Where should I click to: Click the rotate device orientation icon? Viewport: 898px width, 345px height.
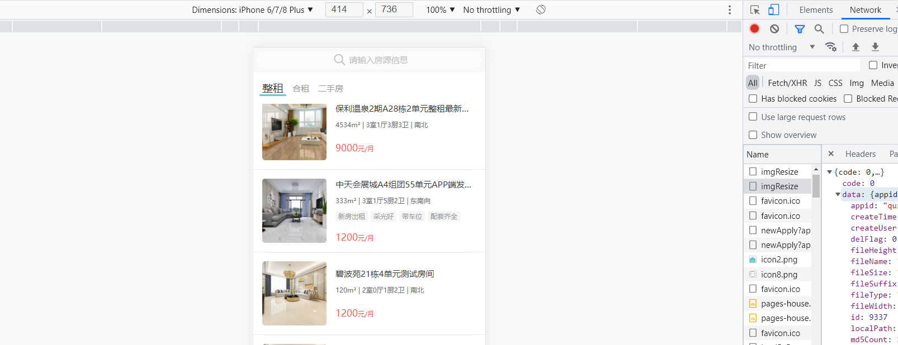coord(541,9)
